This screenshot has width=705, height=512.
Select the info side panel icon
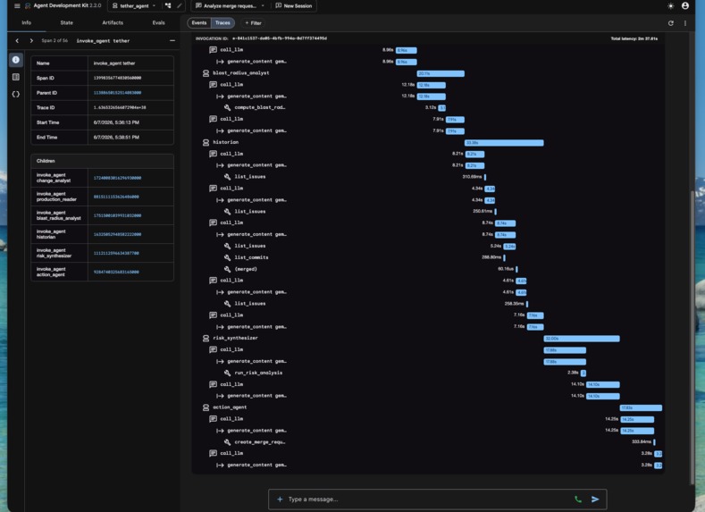coord(16,59)
